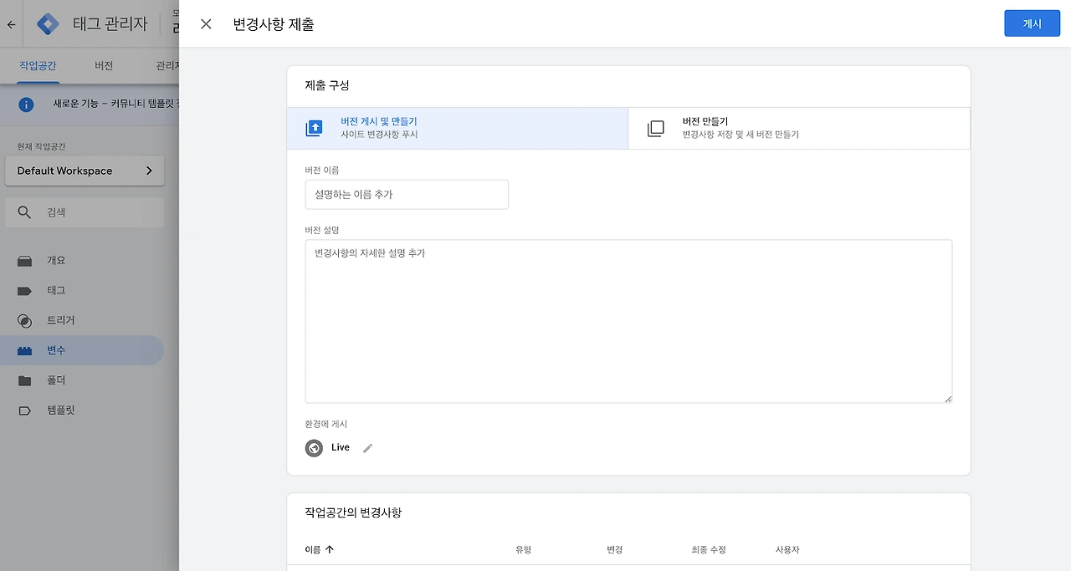
Task: Click the 태그 관리자 title
Action: [110, 24]
